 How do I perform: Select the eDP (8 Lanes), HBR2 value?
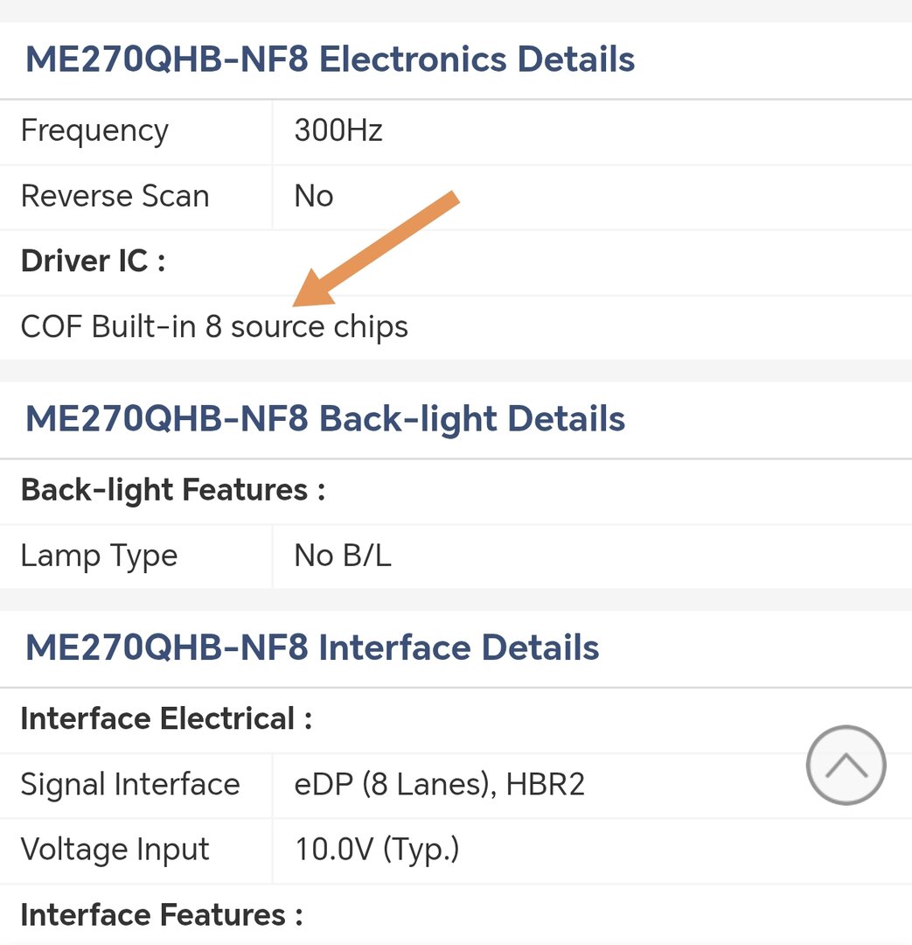click(439, 784)
